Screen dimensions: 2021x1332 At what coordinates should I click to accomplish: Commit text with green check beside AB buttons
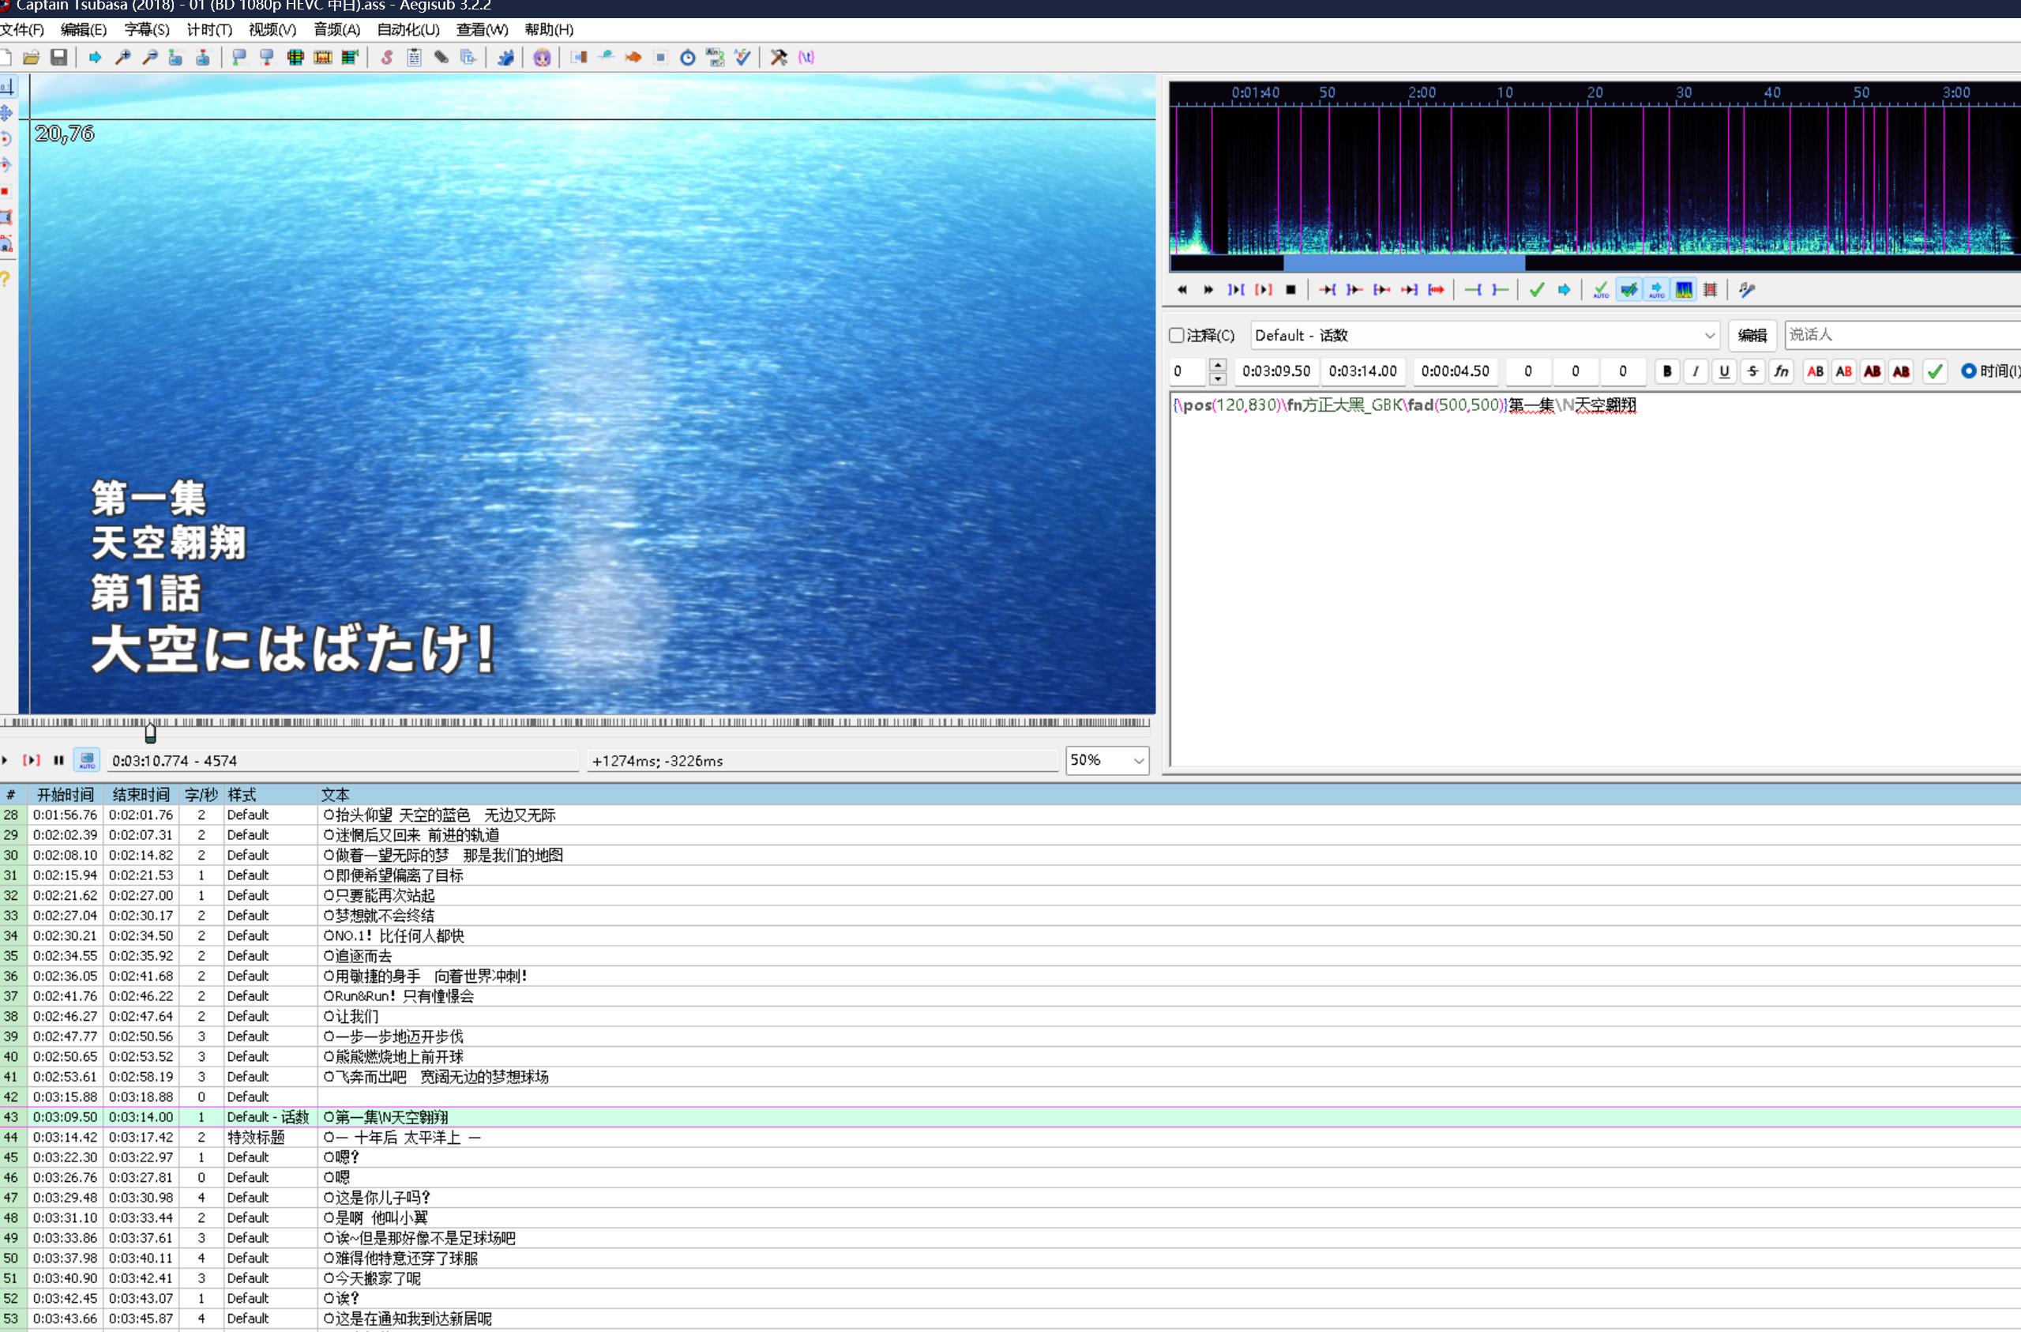tap(1934, 371)
